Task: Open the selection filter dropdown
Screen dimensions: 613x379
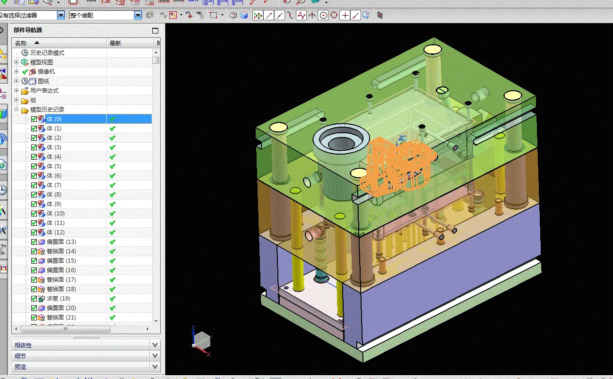Action: [61, 16]
